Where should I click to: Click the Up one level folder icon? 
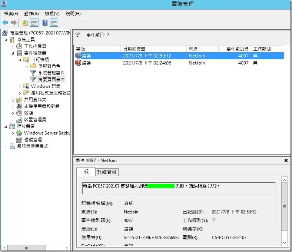point(25,23)
